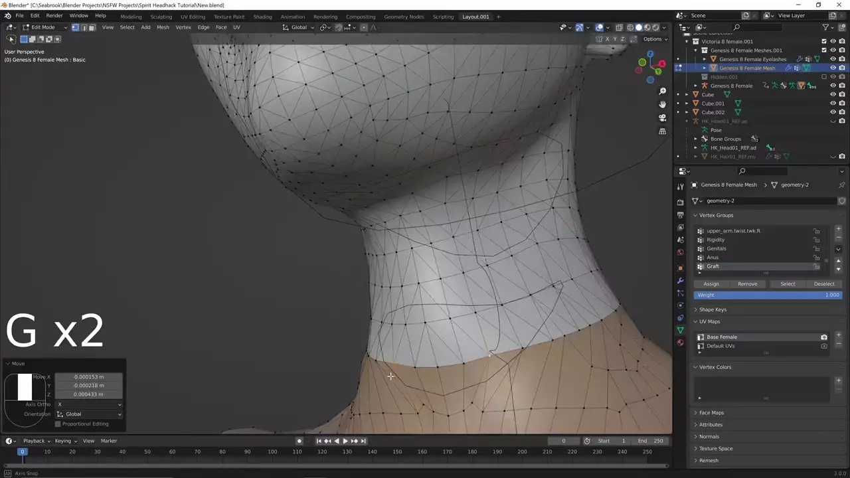Toggle camera view in the viewport
Screen dimensions: 850x478
click(662, 118)
